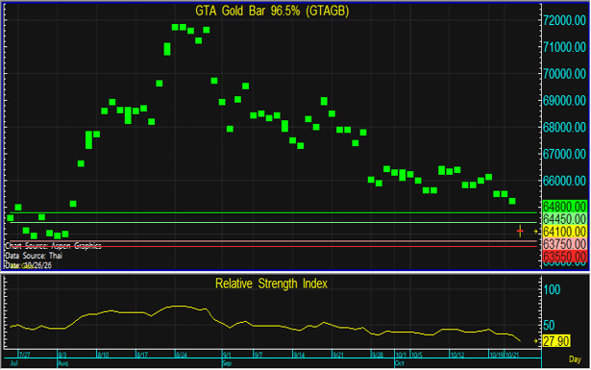The width and height of the screenshot is (591, 370).
Task: Select the green 64800.00 level tag
Action: [x=565, y=207]
